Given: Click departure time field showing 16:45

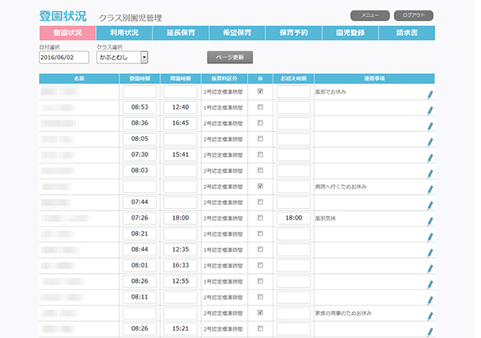Looking at the screenshot, I should click(x=180, y=123).
